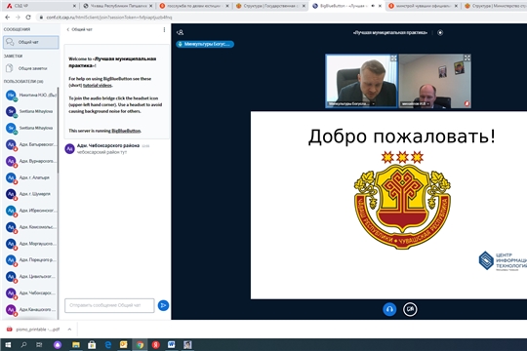Select user Никитина Н.Ю. in list
Image resolution: width=527 pixels, height=351 pixels.
point(30,96)
